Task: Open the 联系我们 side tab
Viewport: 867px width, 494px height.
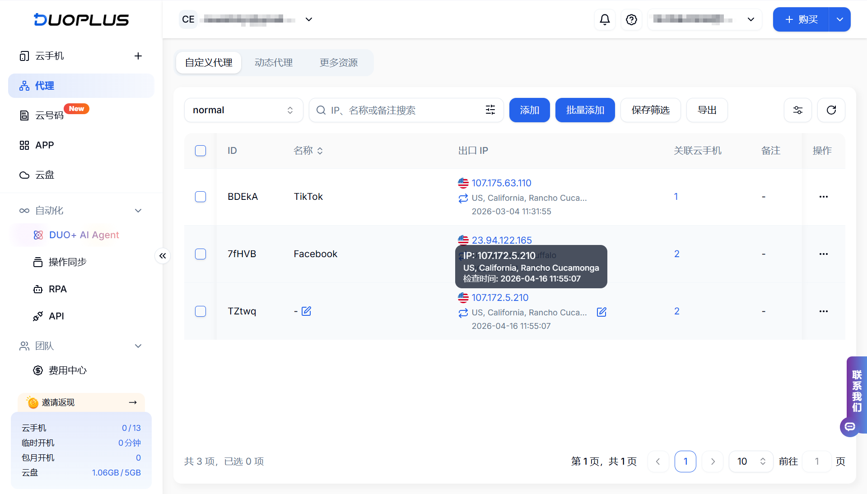Action: coord(857,391)
